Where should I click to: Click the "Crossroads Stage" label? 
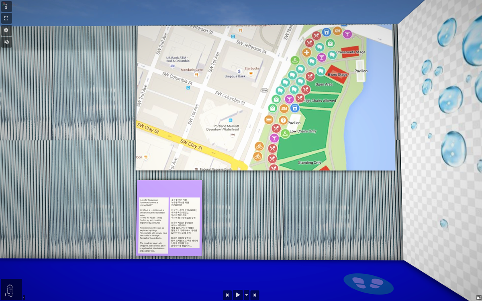(351, 52)
